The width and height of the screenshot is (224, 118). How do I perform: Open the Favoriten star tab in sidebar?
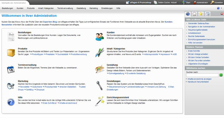201,14
